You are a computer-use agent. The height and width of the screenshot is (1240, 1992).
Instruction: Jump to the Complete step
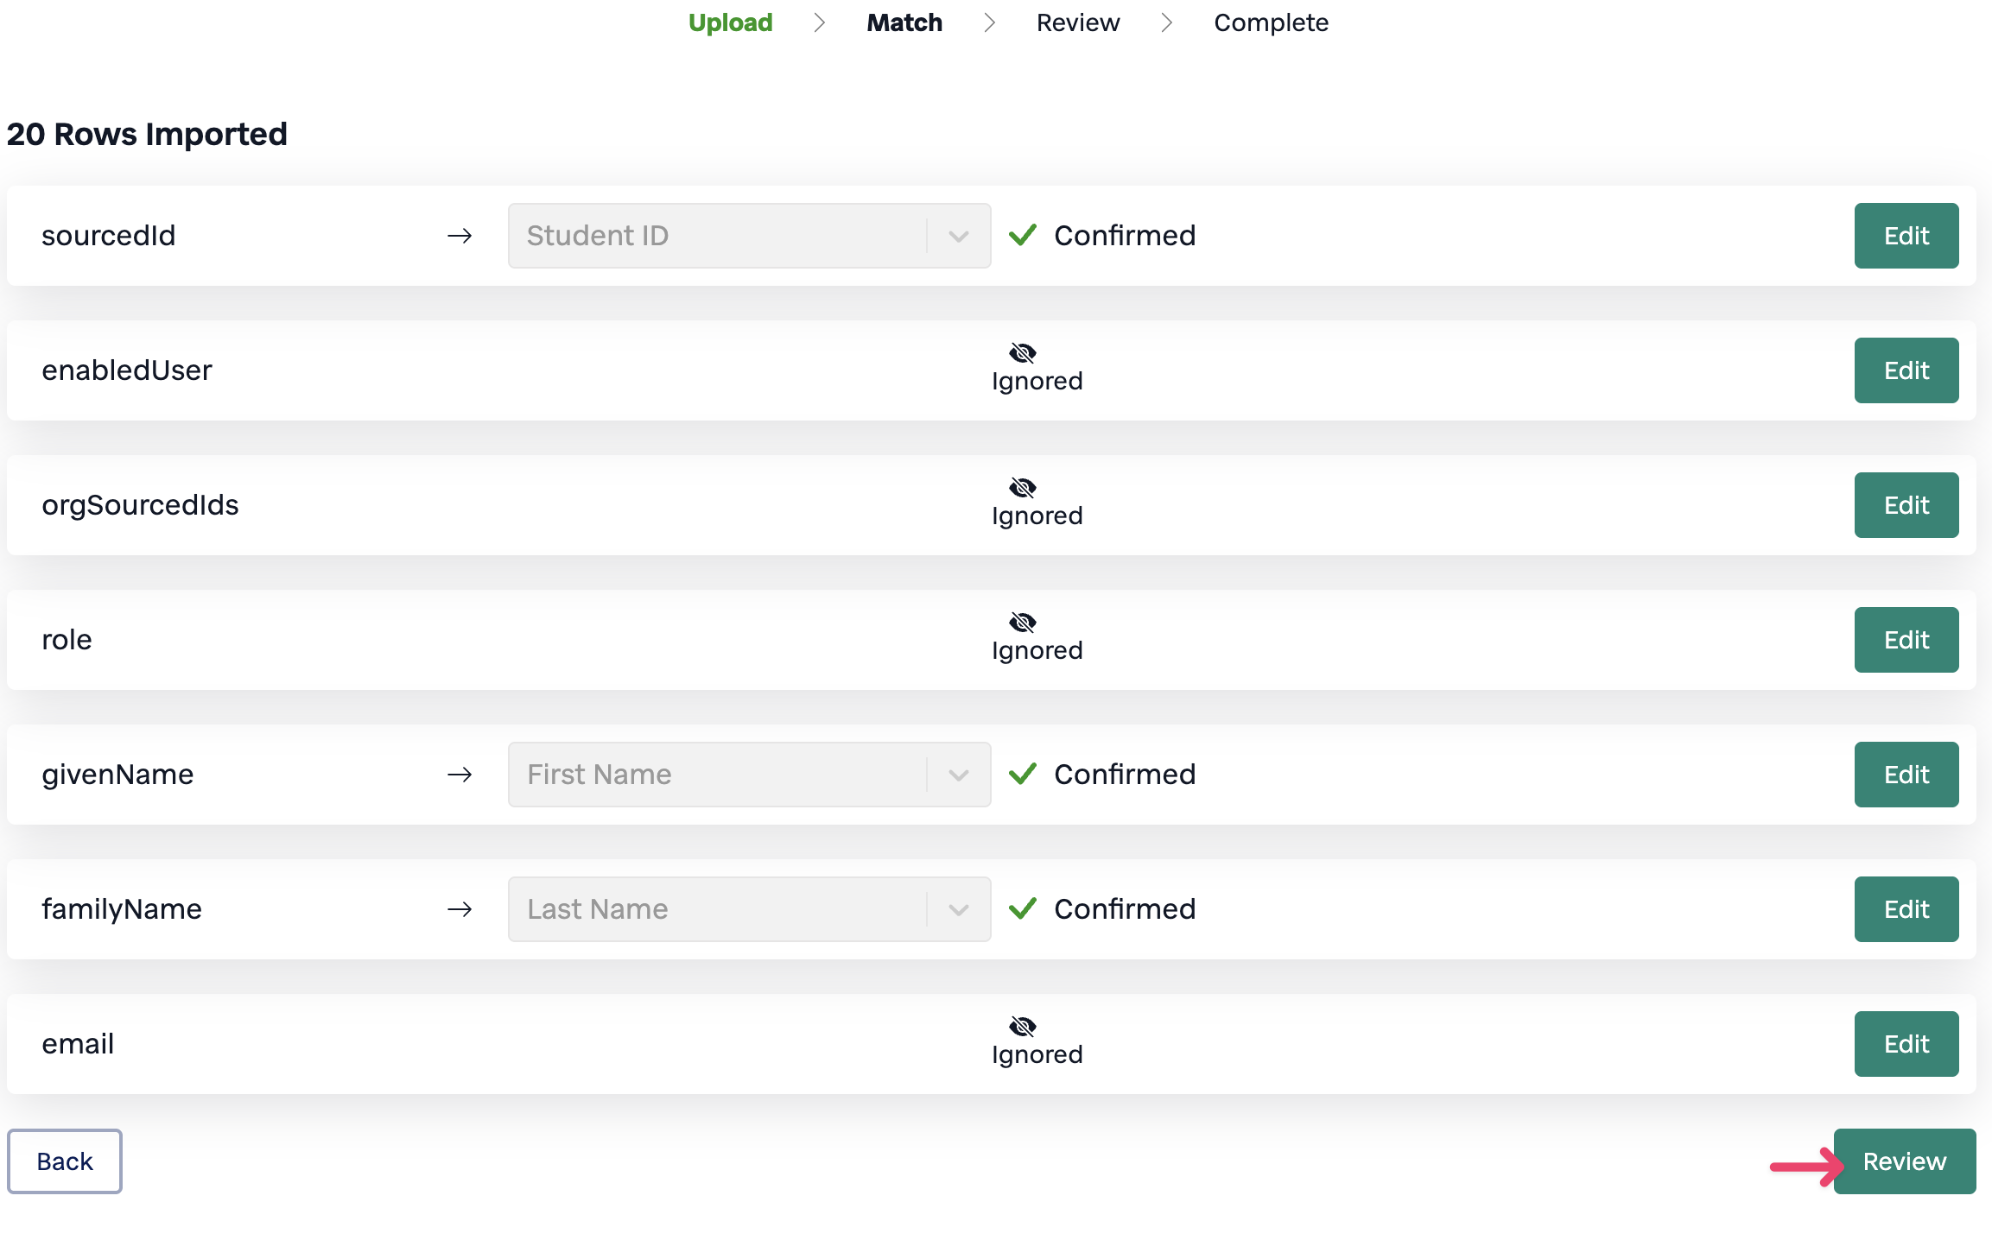pos(1270,22)
